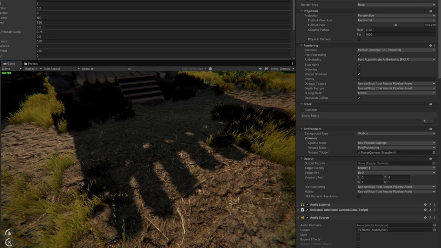Add a camera to the Stack list

425,121
